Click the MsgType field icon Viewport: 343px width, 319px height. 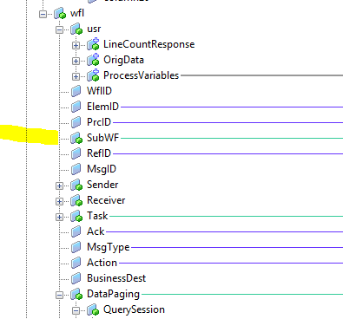(76, 247)
